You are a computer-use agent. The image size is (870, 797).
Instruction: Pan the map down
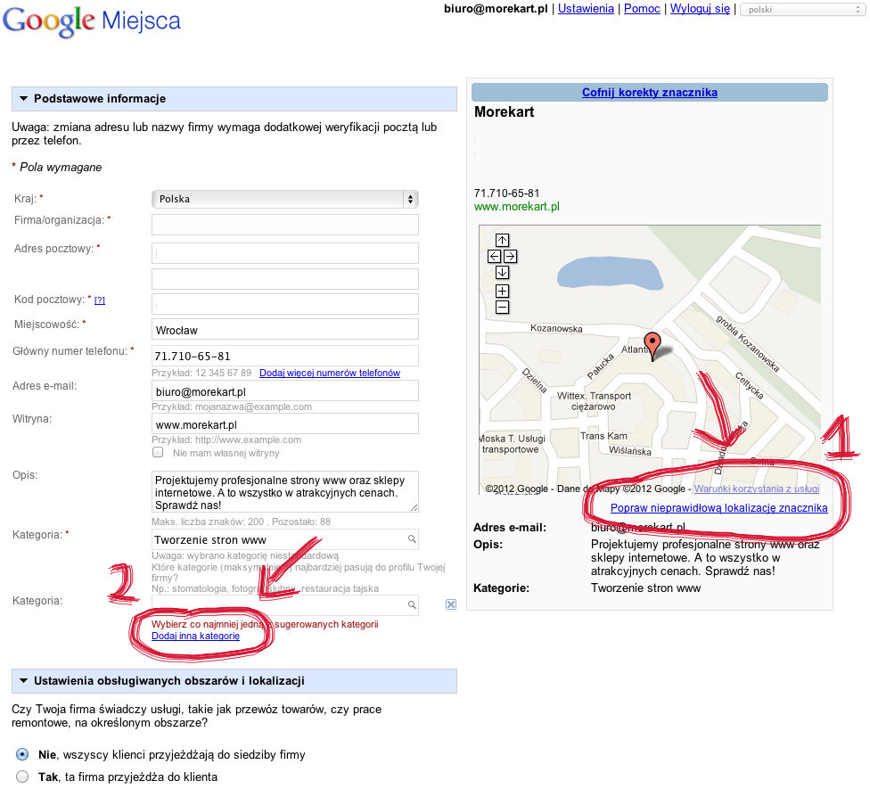coord(502,273)
